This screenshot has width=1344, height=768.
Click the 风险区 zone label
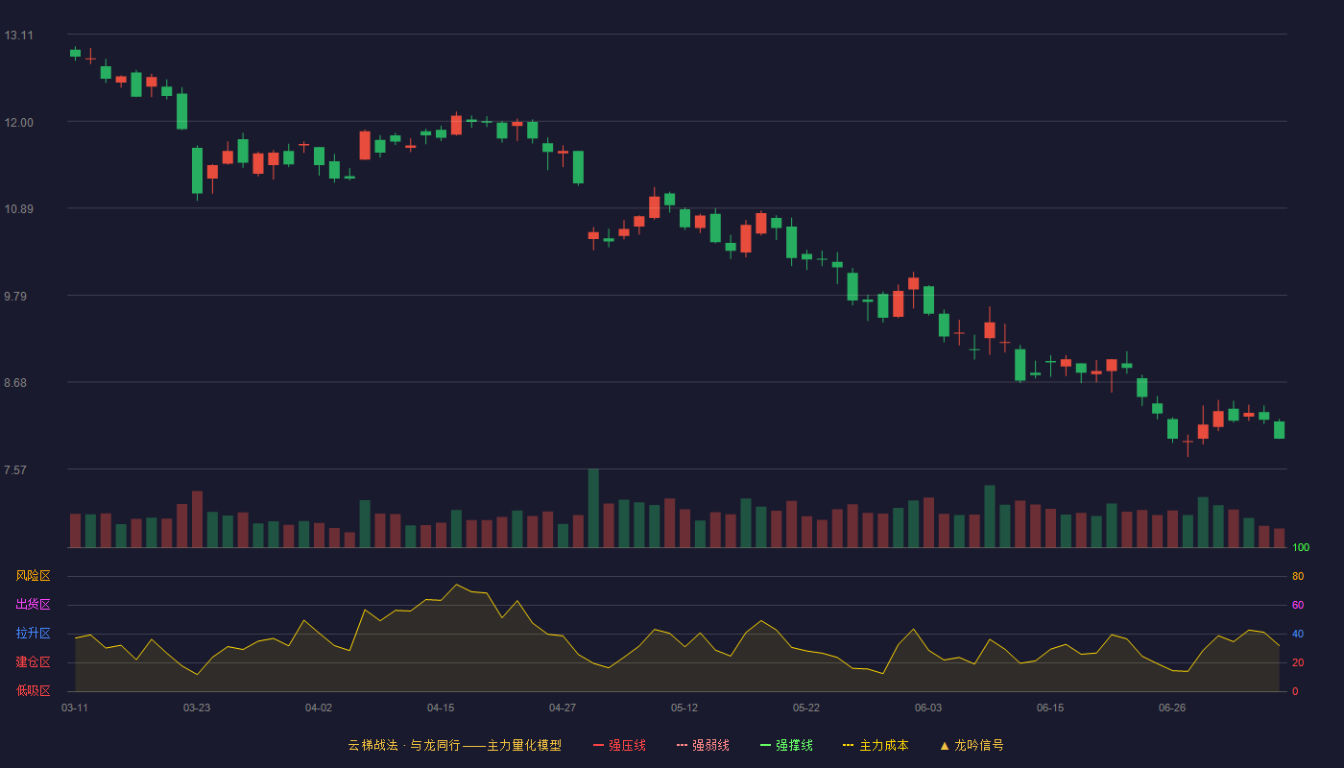[33, 576]
